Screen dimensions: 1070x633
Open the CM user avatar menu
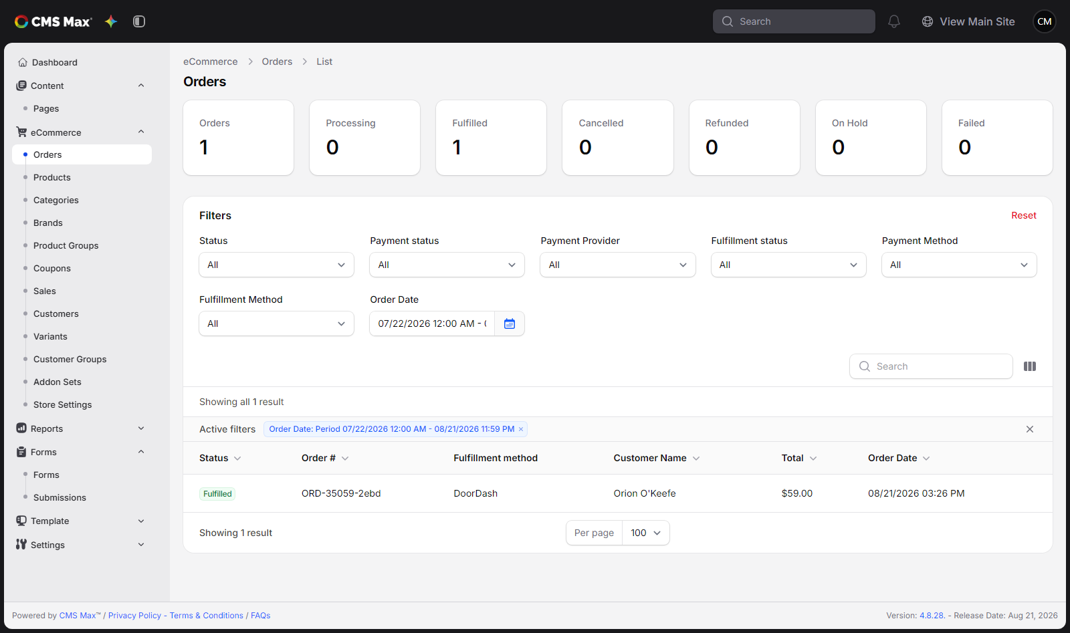point(1045,21)
